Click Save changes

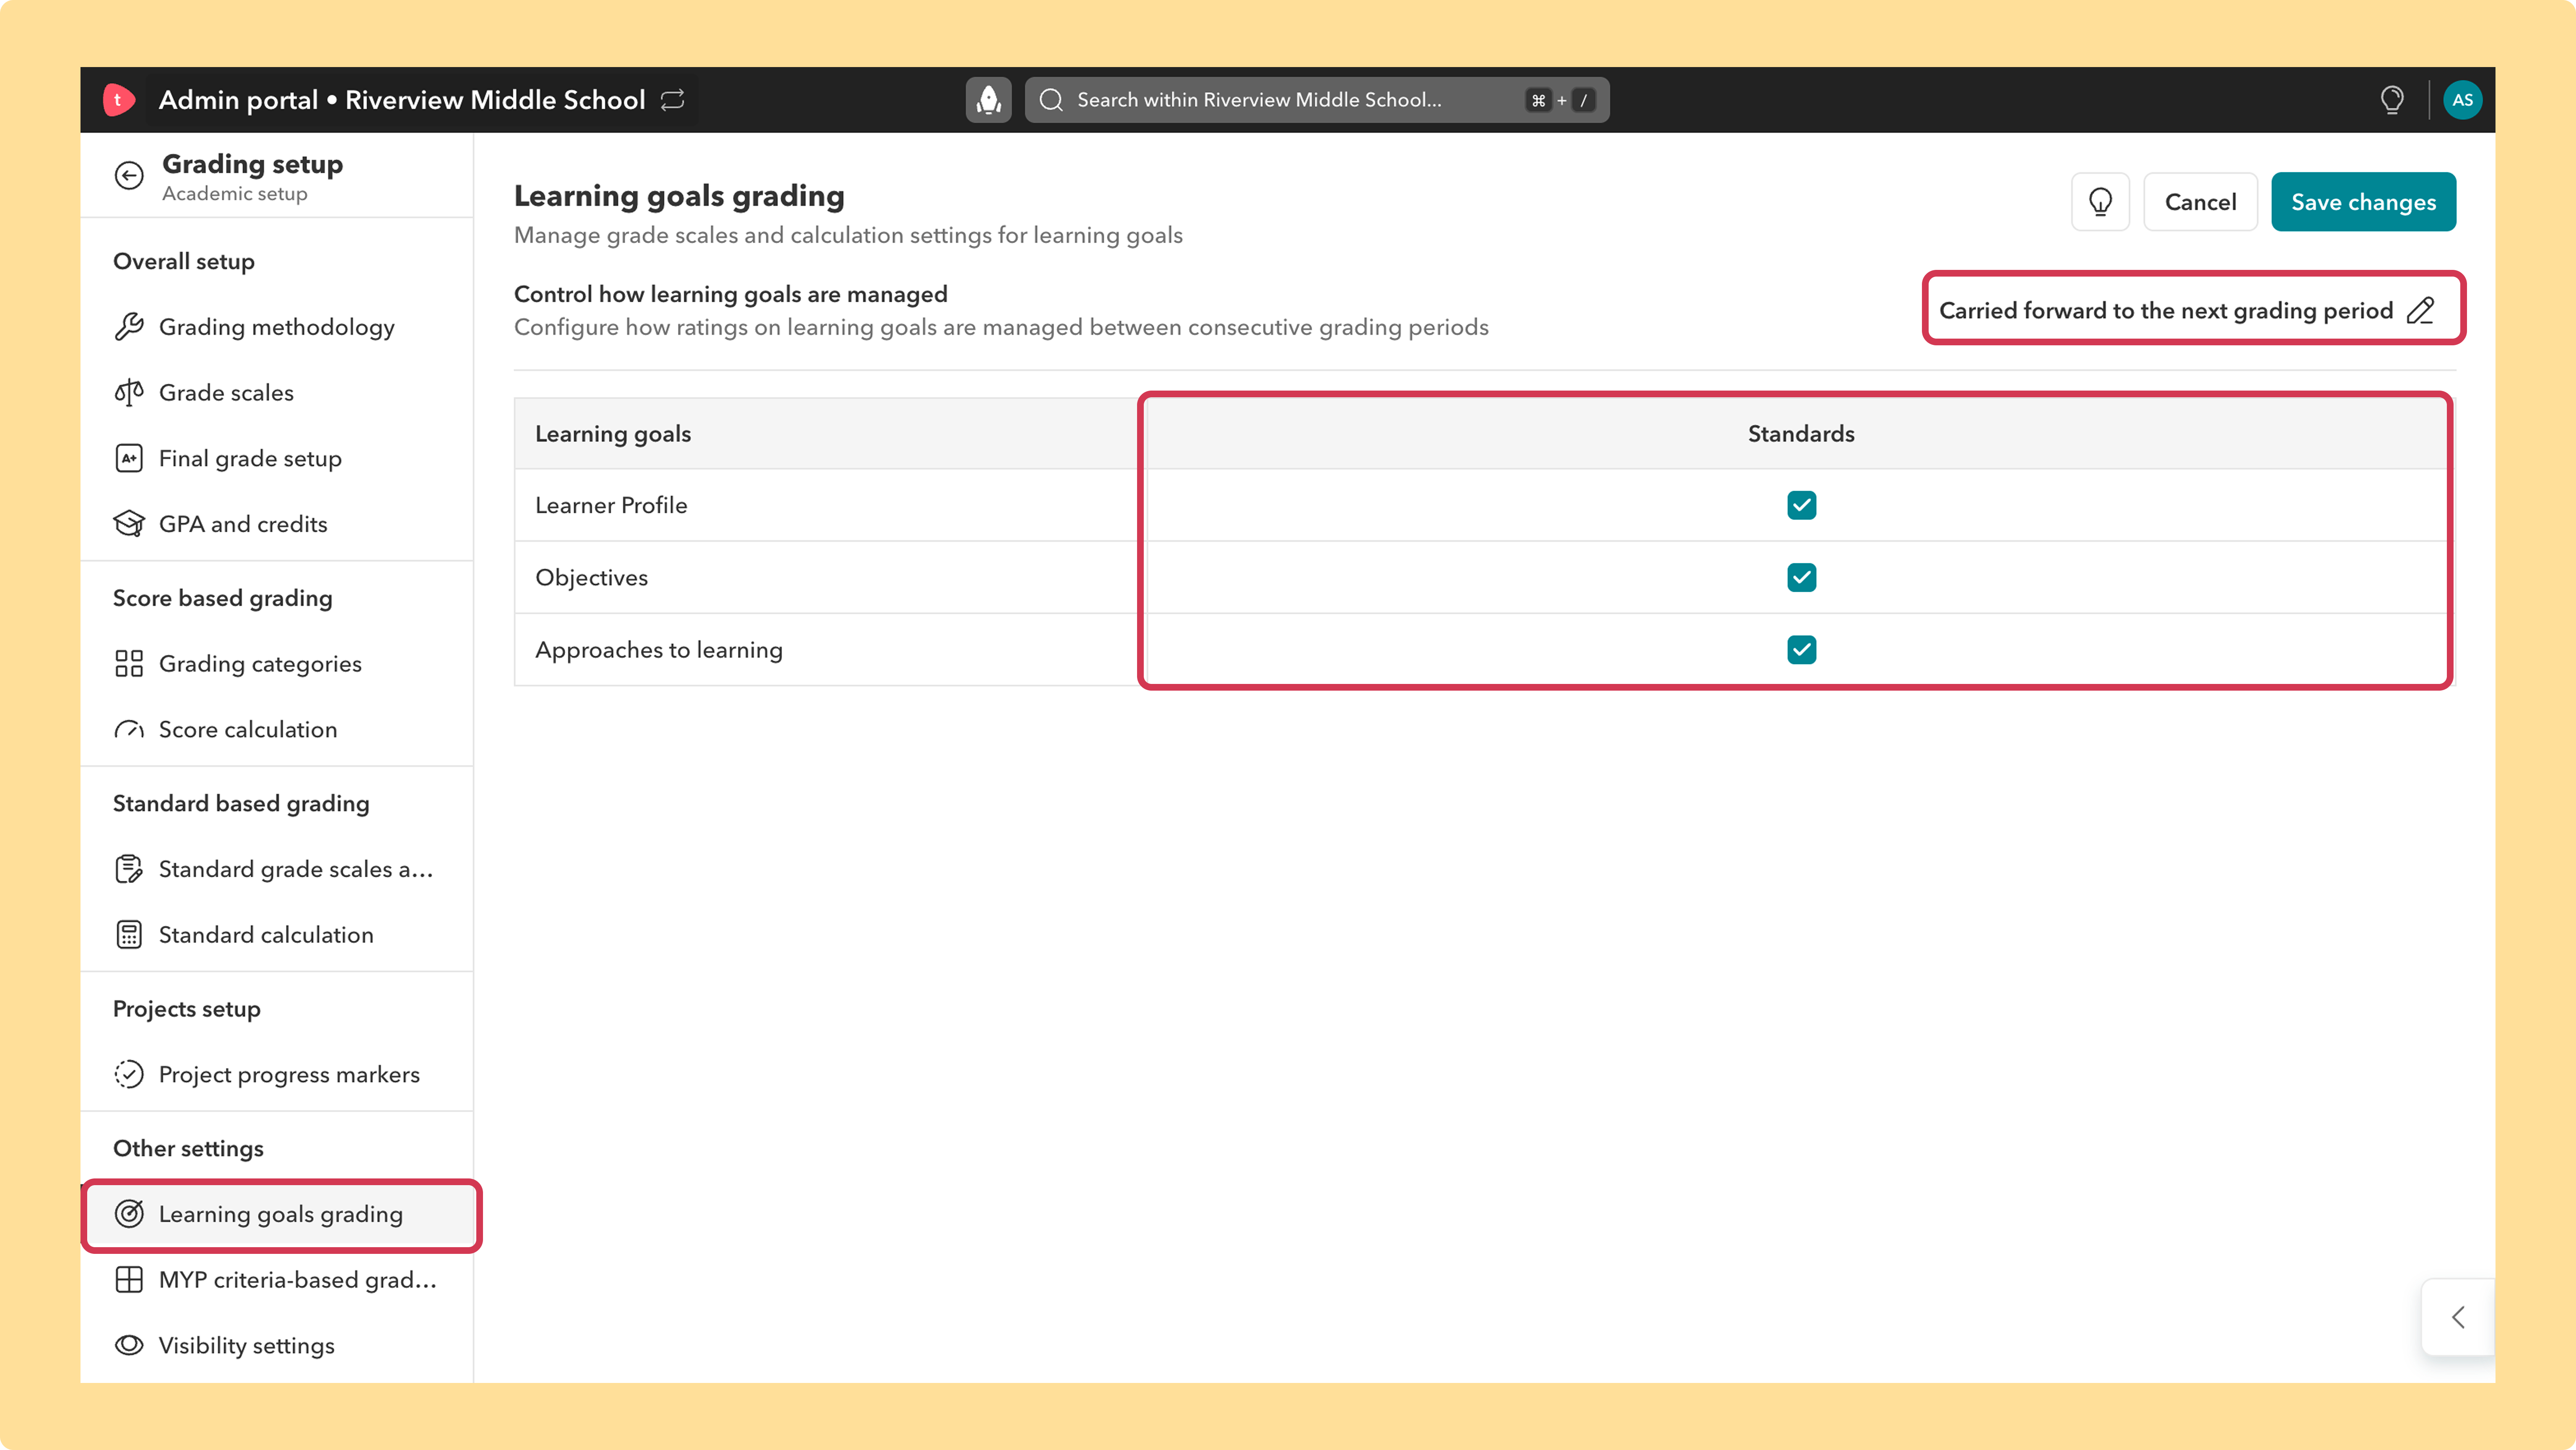pyautogui.click(x=2363, y=202)
